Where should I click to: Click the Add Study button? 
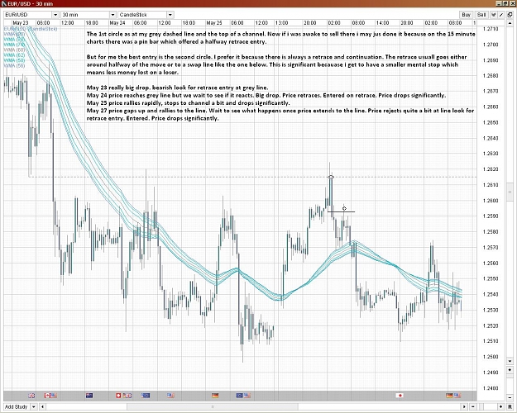pos(17,406)
